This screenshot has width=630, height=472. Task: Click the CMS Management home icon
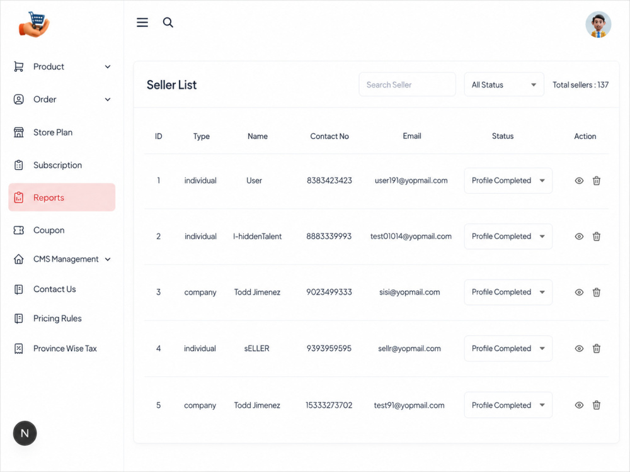(18, 259)
